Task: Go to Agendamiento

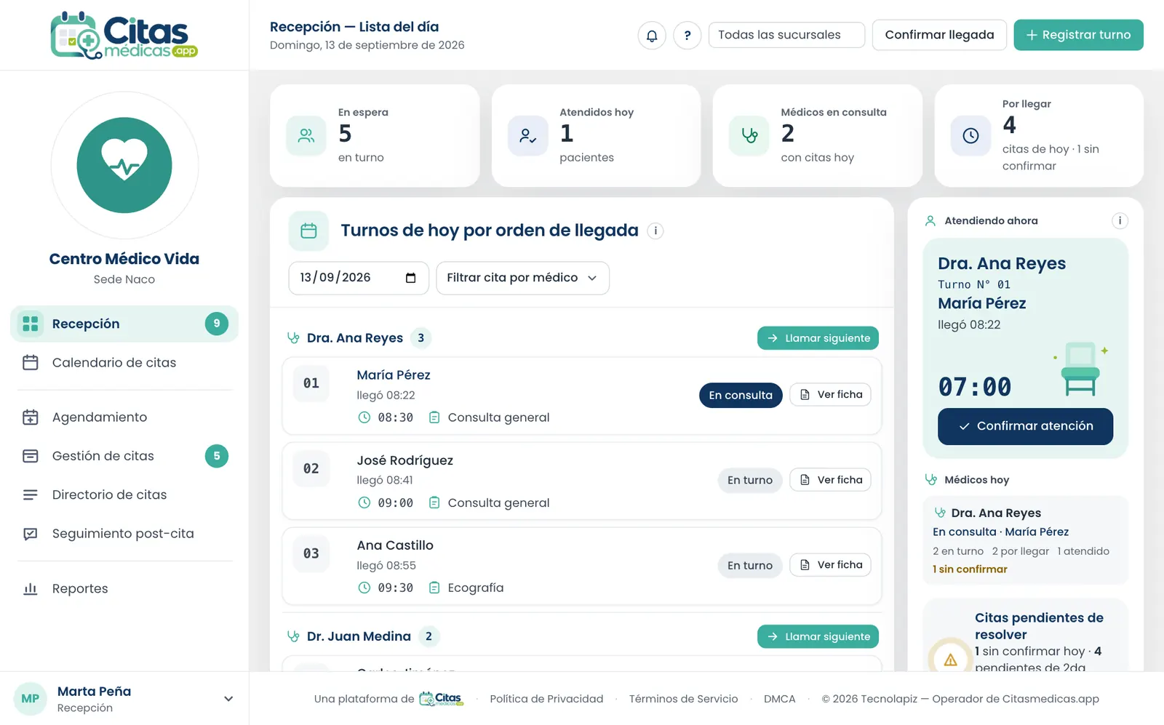Action: click(x=124, y=417)
